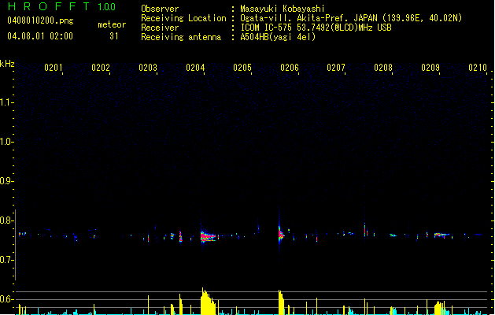Viewport: 495px width, 315px height.
Task: Click the Receiving antenna label
Action: 181,37
